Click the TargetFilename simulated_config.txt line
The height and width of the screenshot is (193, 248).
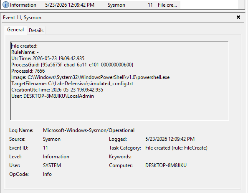[72, 84]
